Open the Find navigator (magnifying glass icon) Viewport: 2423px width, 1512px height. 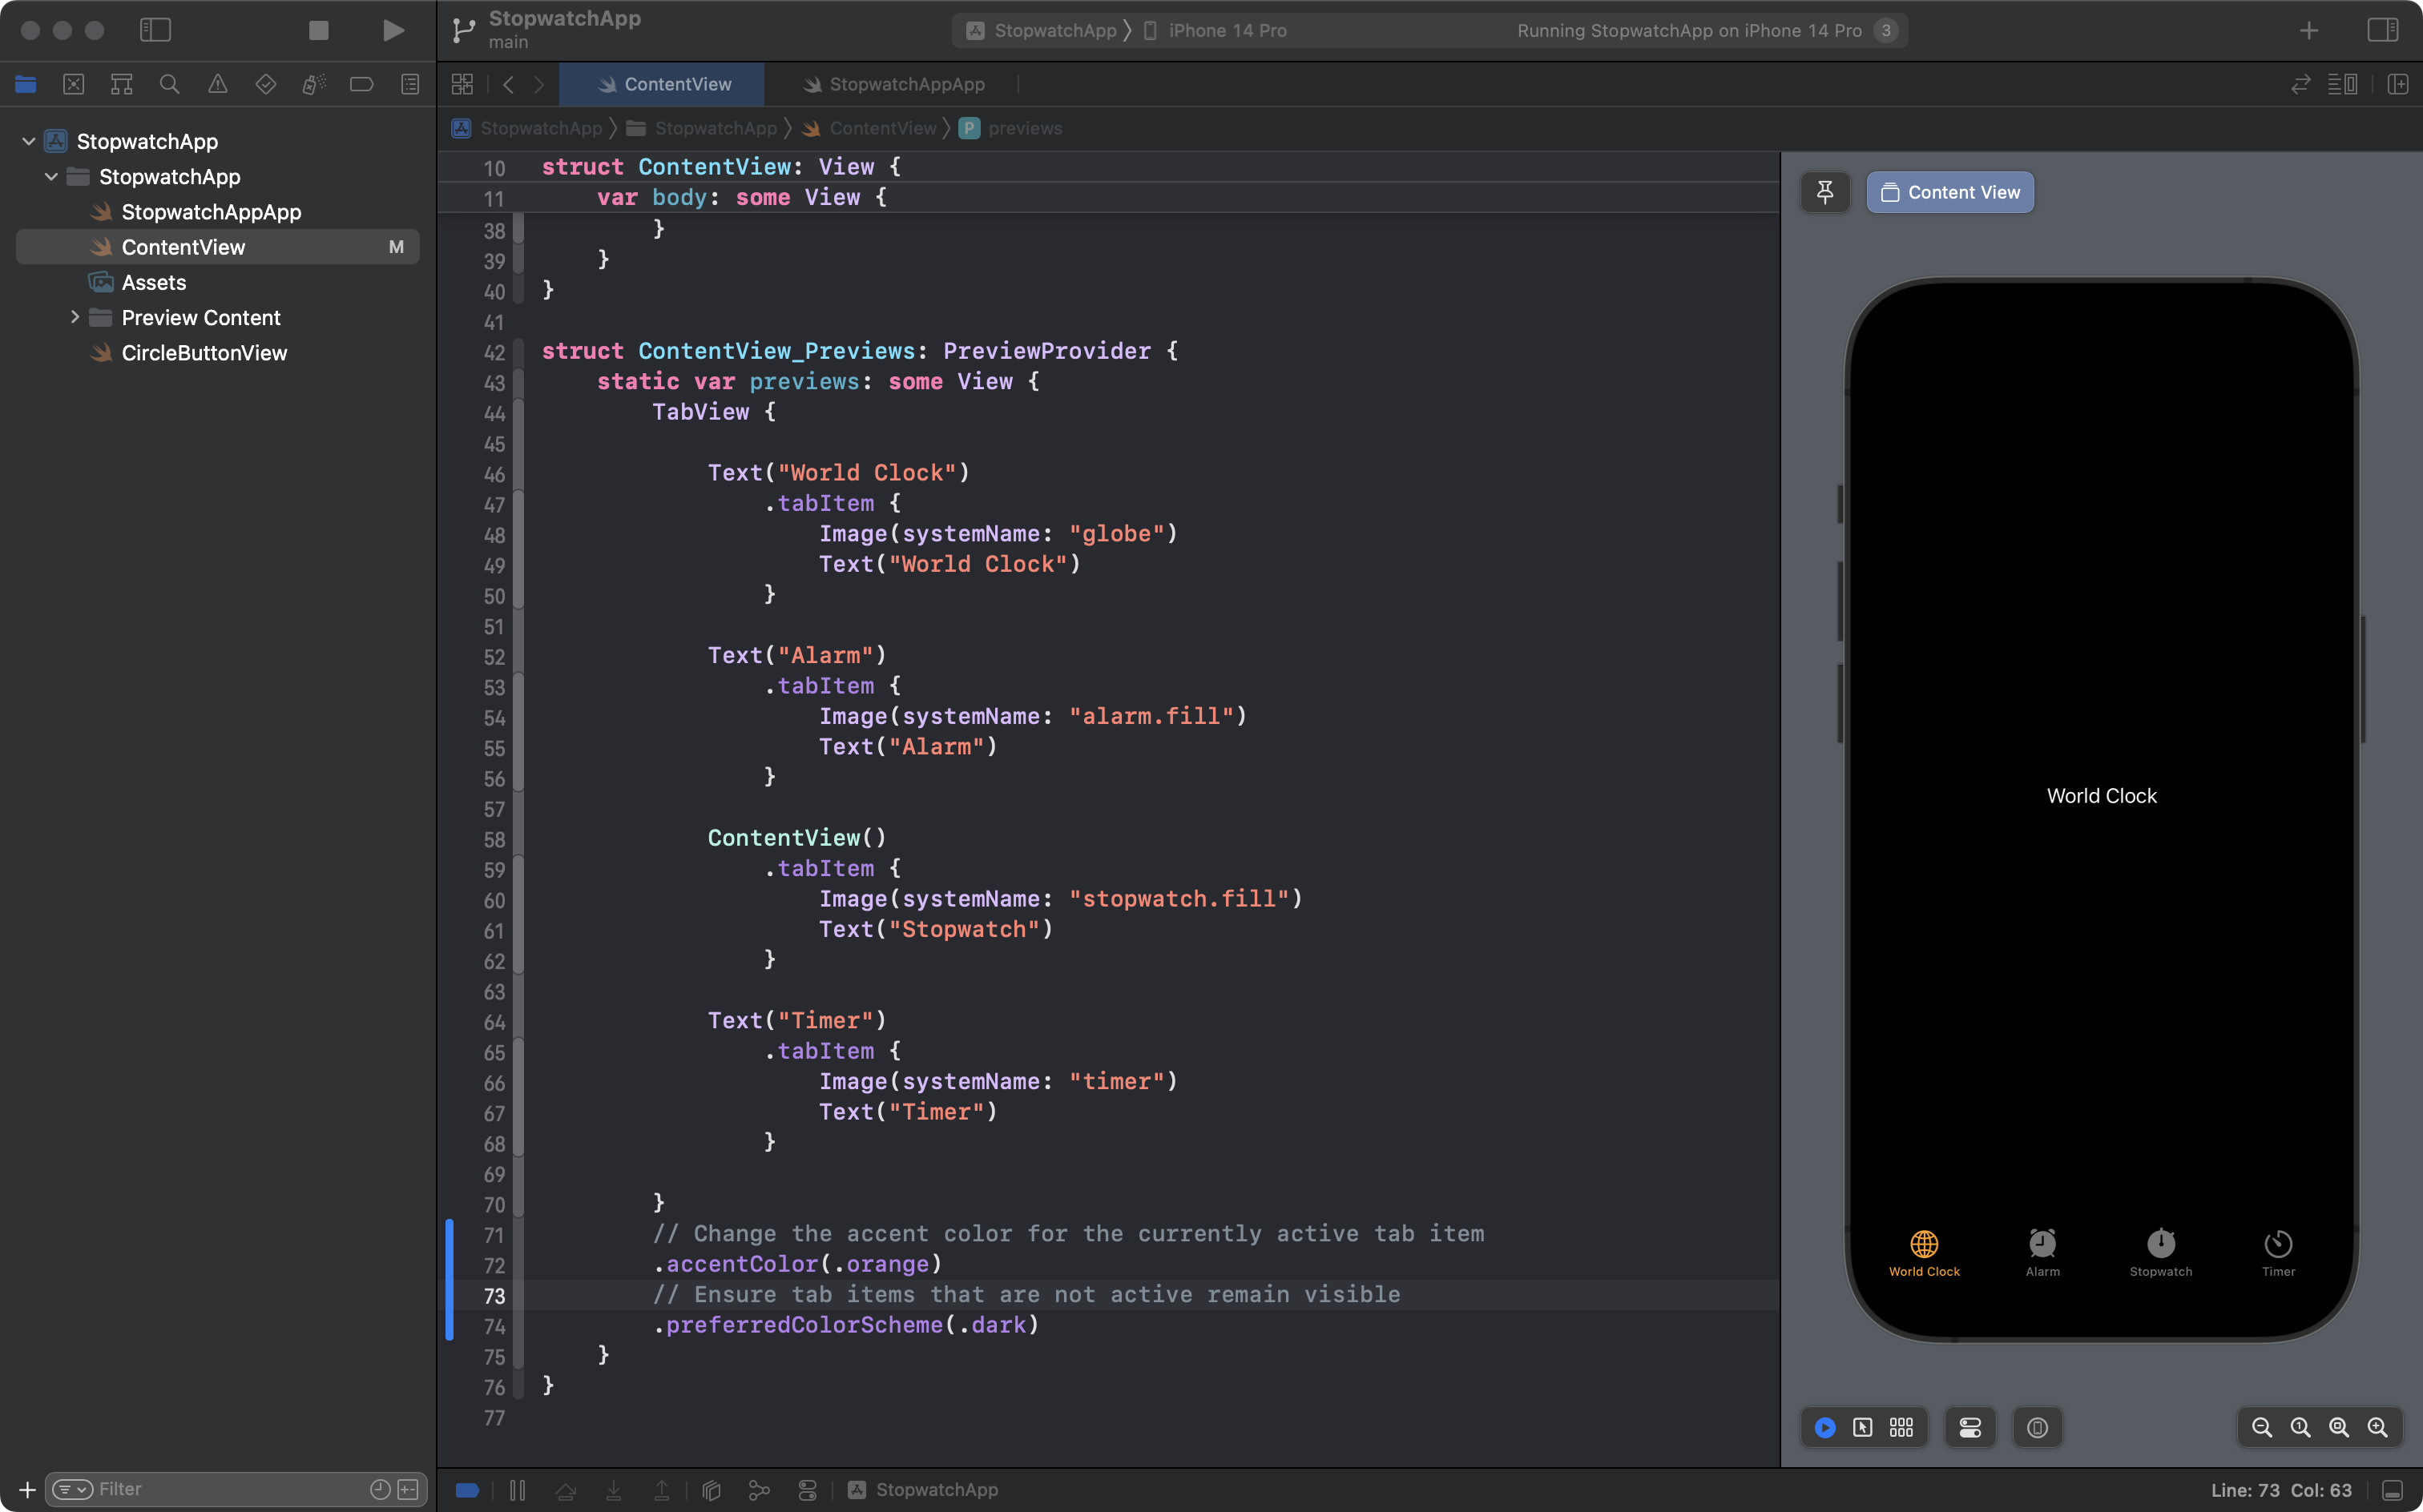coord(169,84)
